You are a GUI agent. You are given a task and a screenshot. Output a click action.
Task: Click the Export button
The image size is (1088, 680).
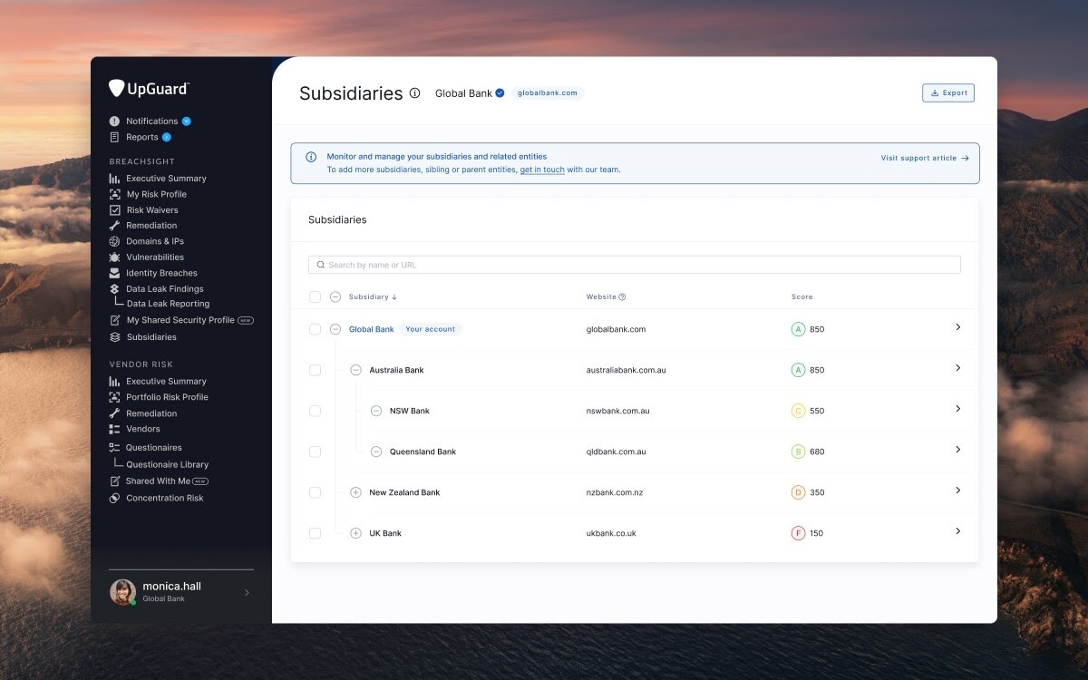948,92
